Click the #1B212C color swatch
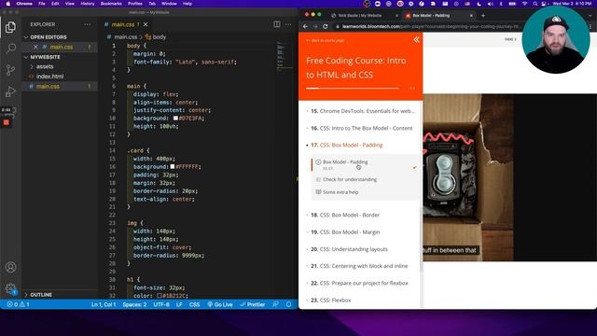Screen dimensions: 597x336 [x=160, y=296]
